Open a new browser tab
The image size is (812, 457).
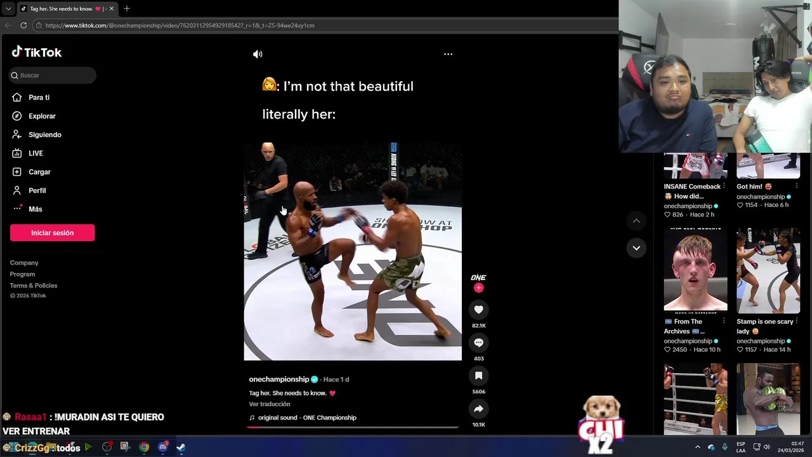[126, 8]
